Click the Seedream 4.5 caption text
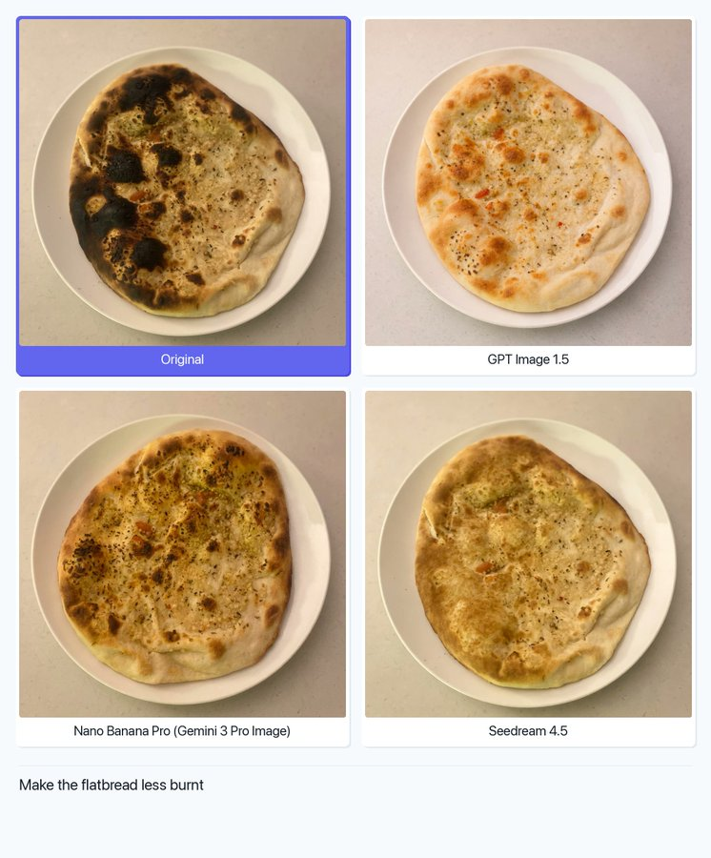The image size is (711, 858). point(528,731)
